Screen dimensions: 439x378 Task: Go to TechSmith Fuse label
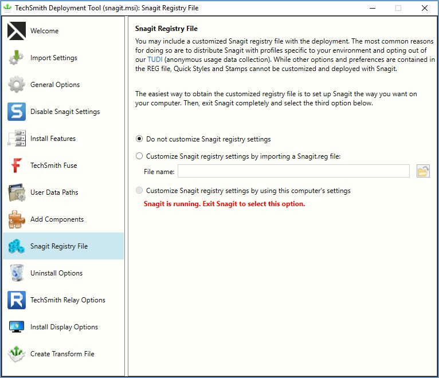click(x=54, y=165)
